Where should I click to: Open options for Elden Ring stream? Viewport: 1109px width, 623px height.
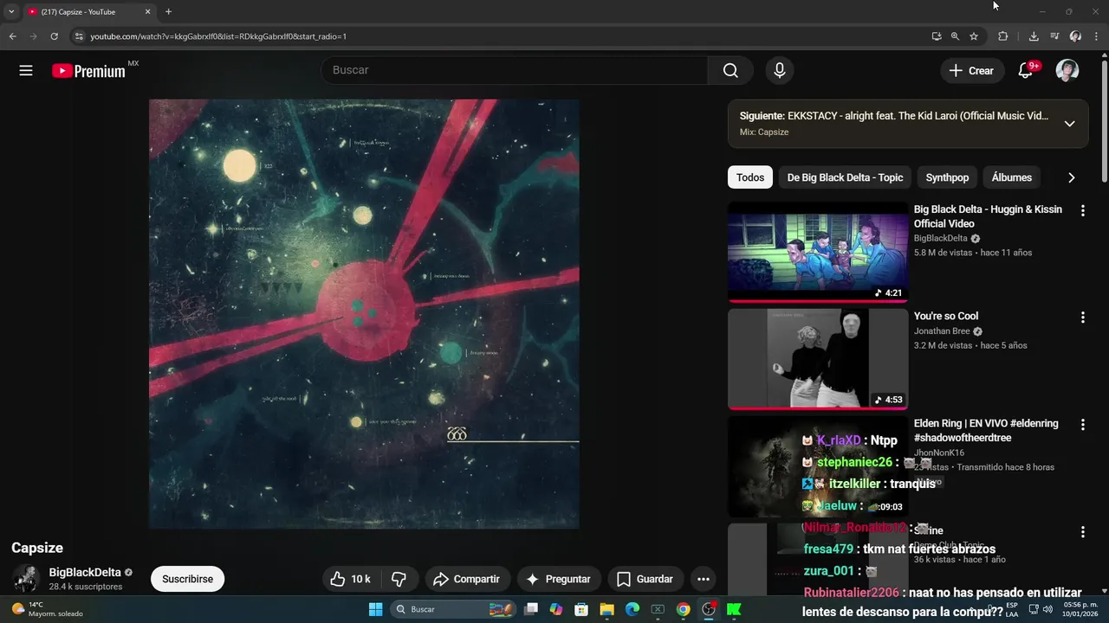[x=1082, y=425]
